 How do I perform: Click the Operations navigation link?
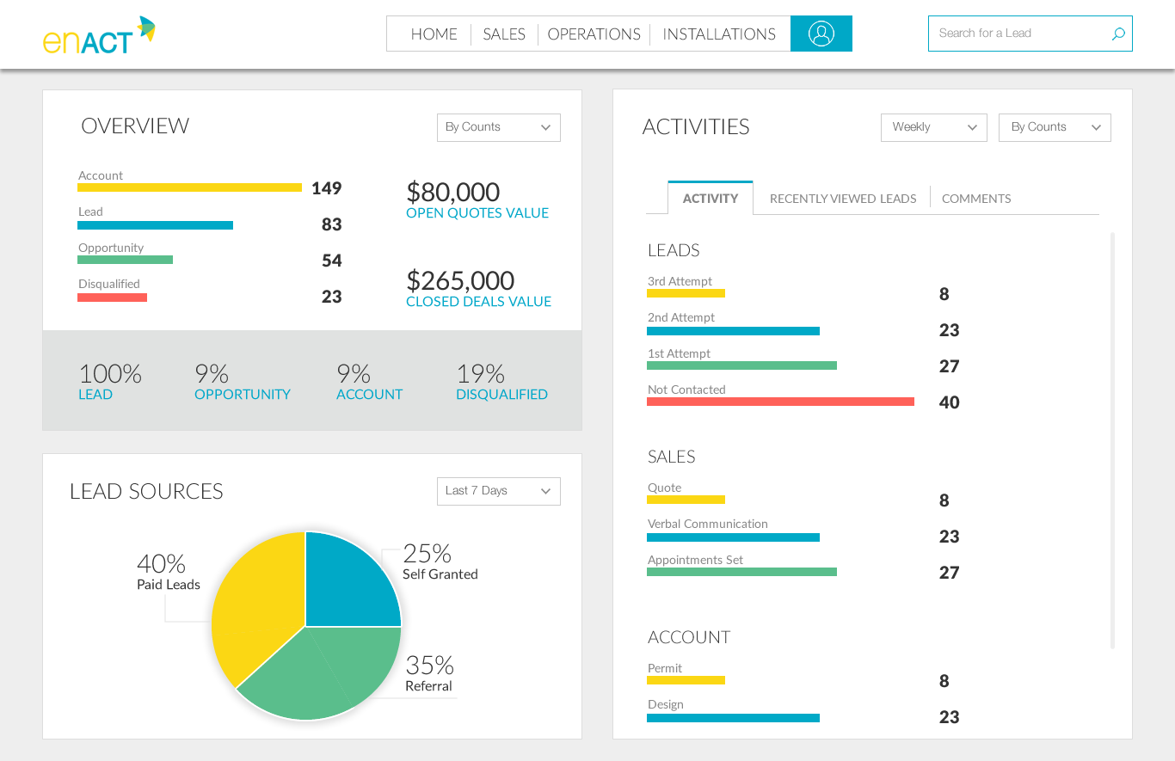coord(594,34)
